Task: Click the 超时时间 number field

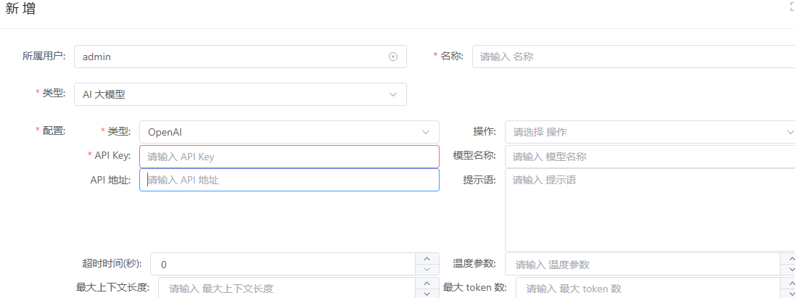Action: (x=283, y=264)
